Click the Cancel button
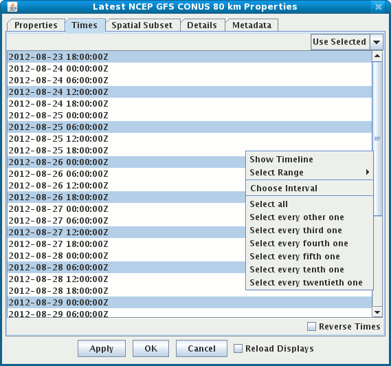Screen dimensions: 391x366 tap(201, 348)
